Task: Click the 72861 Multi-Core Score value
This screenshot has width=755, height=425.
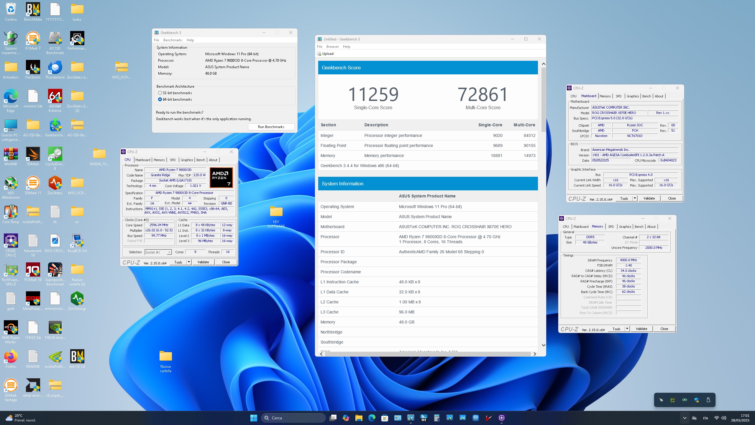Action: pos(483,94)
